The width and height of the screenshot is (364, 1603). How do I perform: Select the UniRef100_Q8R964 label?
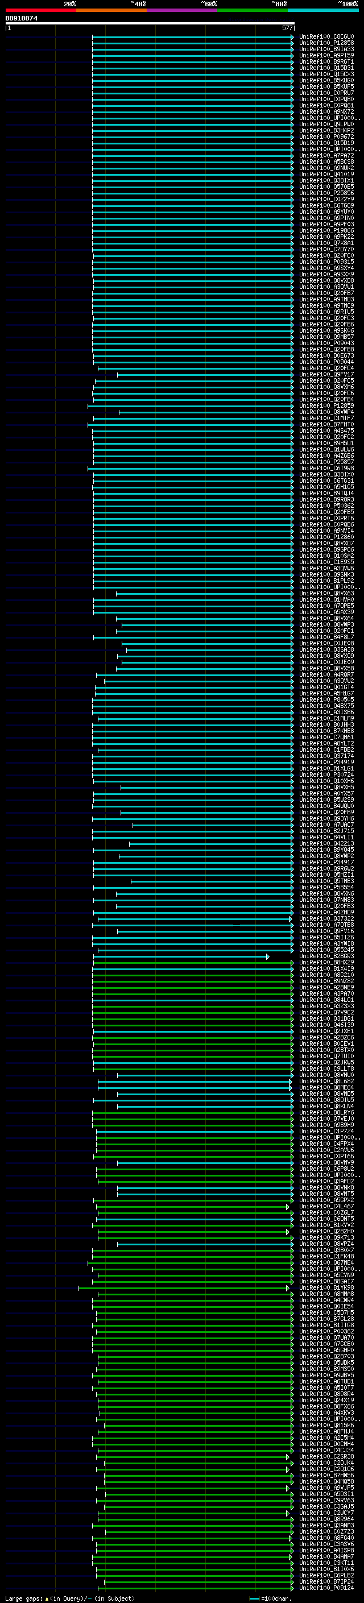click(x=326, y=1519)
